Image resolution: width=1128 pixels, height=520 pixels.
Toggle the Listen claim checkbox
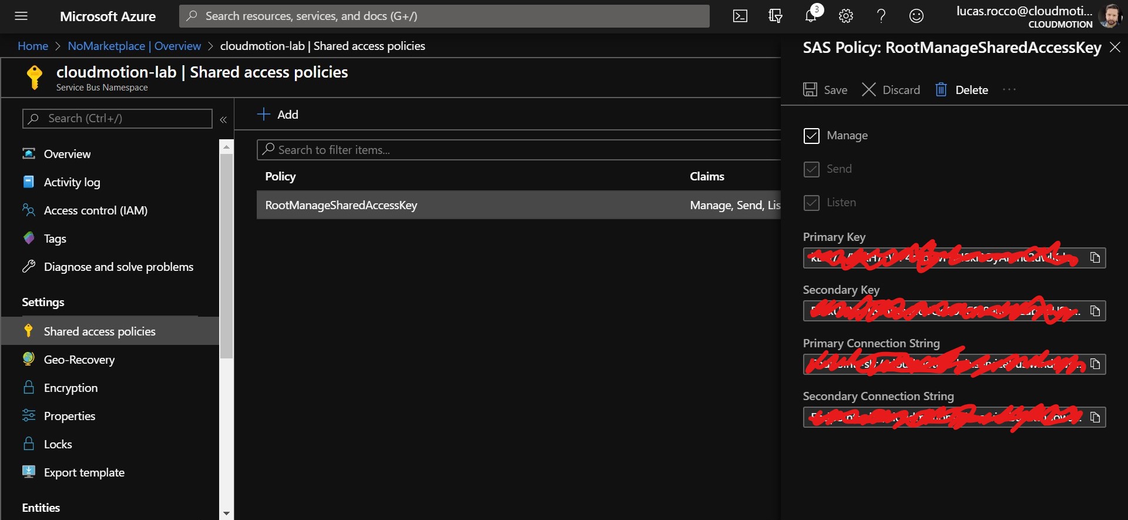811,203
